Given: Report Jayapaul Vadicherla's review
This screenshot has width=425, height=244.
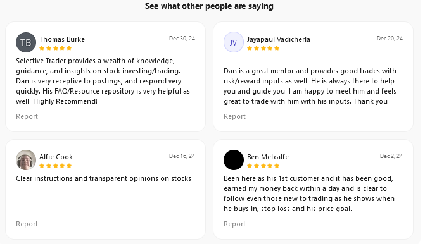Looking at the screenshot, I should [x=234, y=116].
